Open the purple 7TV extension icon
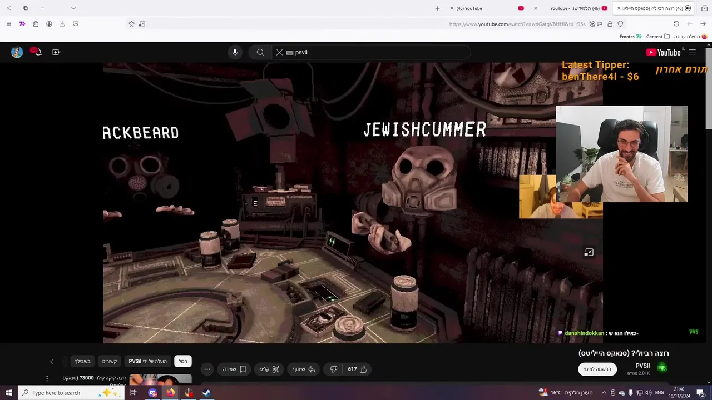712x400 pixels. pyautogui.click(x=22, y=24)
